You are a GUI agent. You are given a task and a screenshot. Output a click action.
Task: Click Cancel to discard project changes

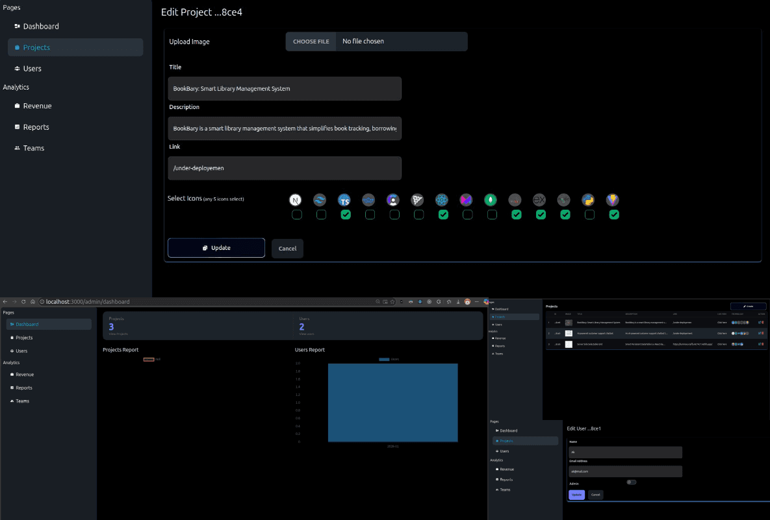click(x=287, y=248)
